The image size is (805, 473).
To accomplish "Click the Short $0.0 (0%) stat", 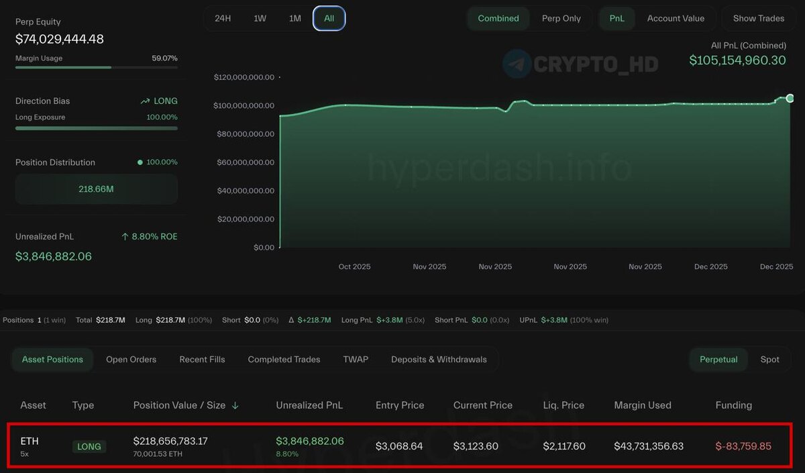I will click(x=250, y=320).
